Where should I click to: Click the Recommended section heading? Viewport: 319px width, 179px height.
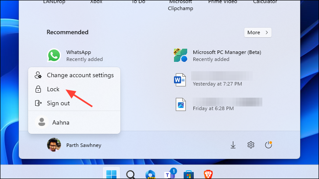tap(68, 32)
